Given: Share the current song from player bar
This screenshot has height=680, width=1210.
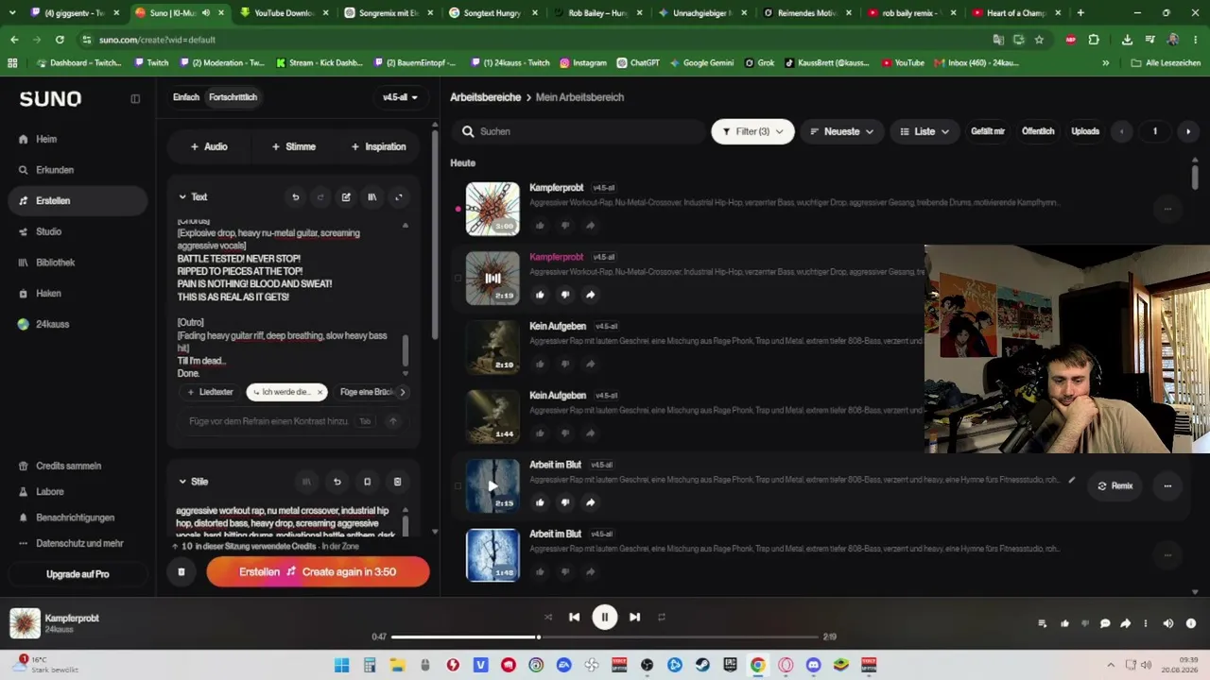Looking at the screenshot, I should point(1125,623).
